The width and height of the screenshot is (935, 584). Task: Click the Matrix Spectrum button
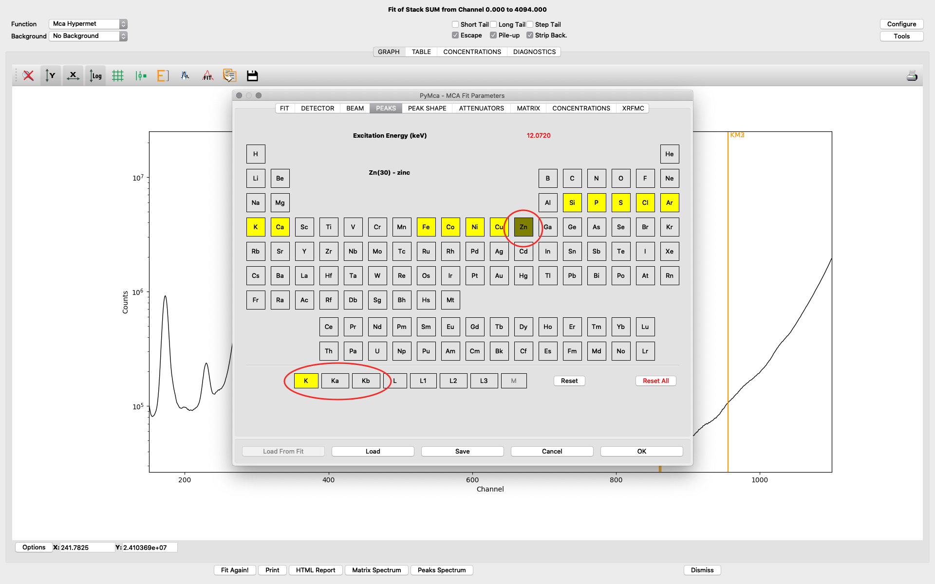pos(376,570)
